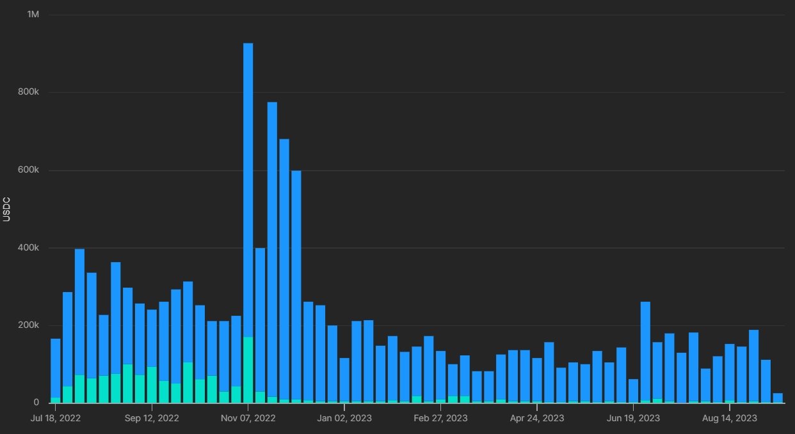Click the last, shortest bar at far right

tap(778, 398)
